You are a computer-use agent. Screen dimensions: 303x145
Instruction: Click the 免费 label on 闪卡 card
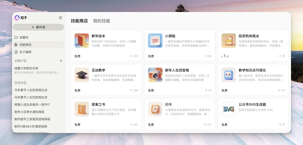click(x=151, y=125)
